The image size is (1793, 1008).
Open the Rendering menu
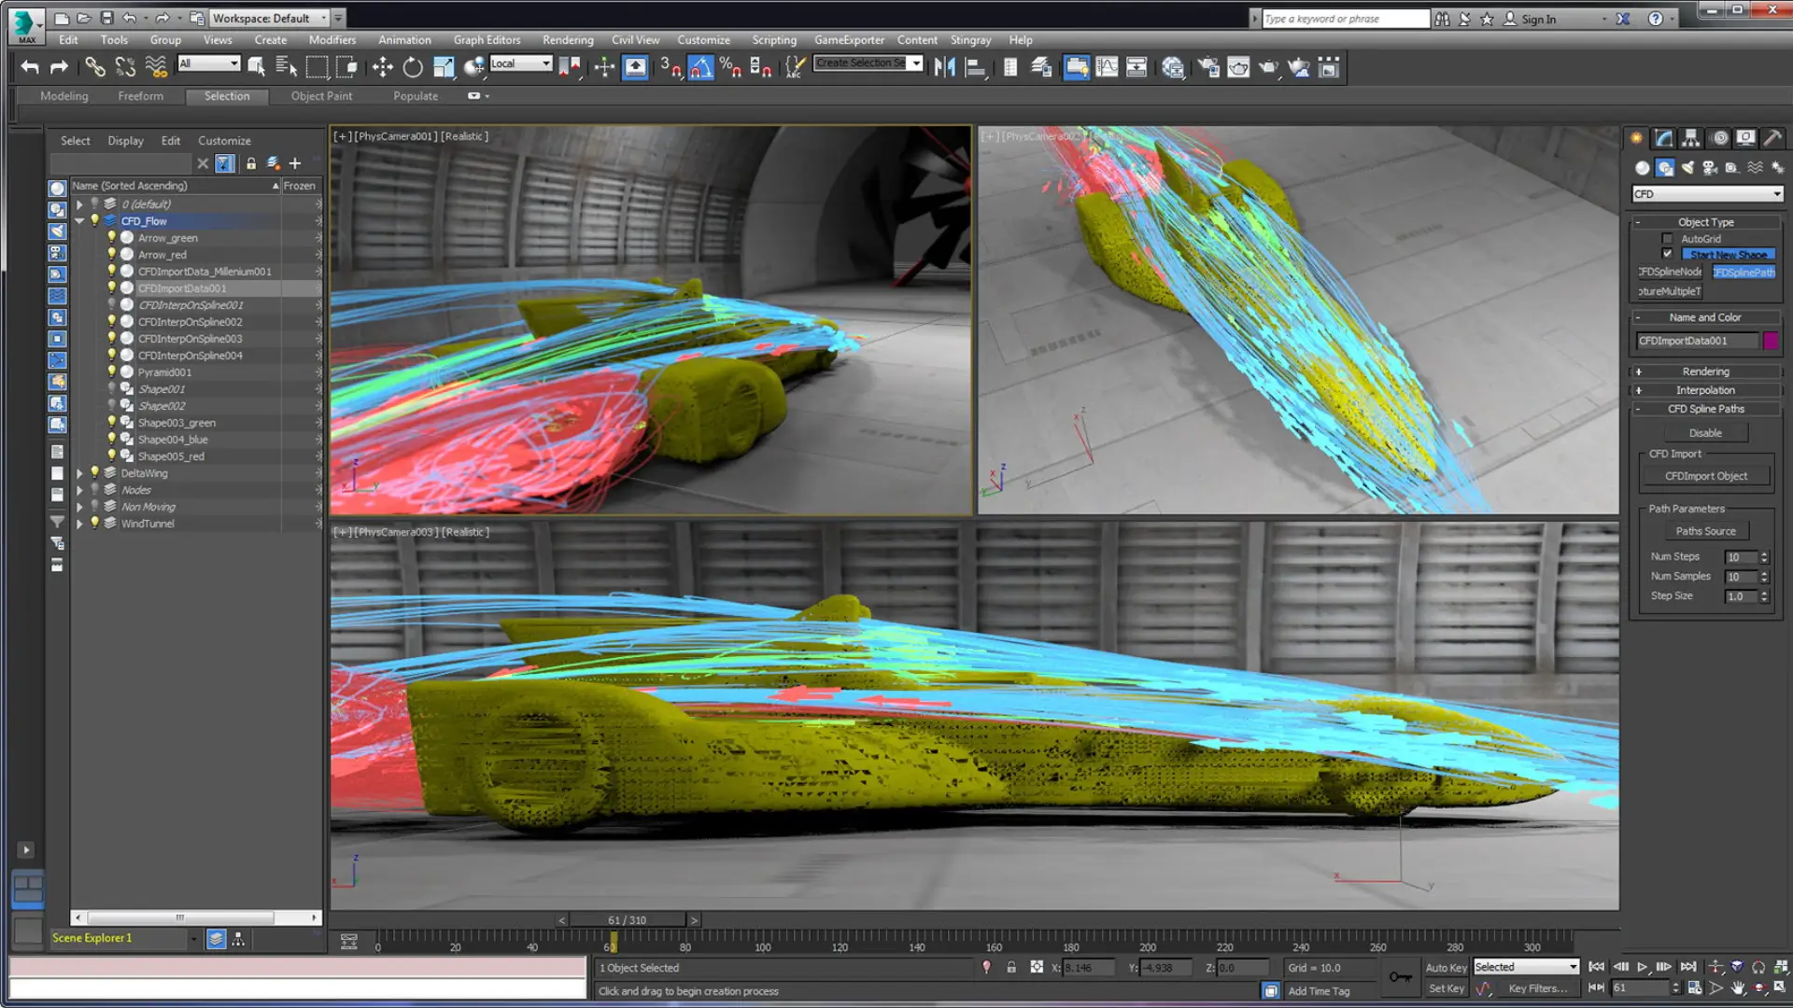(x=567, y=40)
